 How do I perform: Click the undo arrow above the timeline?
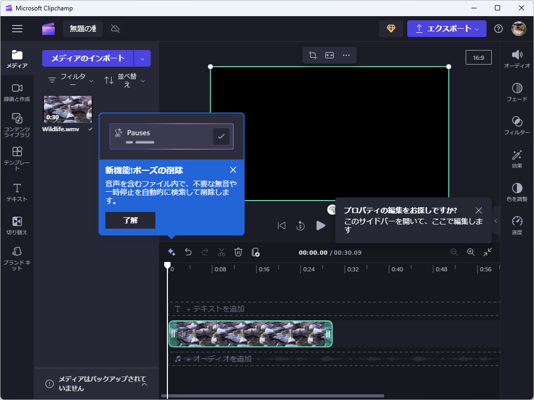[188, 252]
